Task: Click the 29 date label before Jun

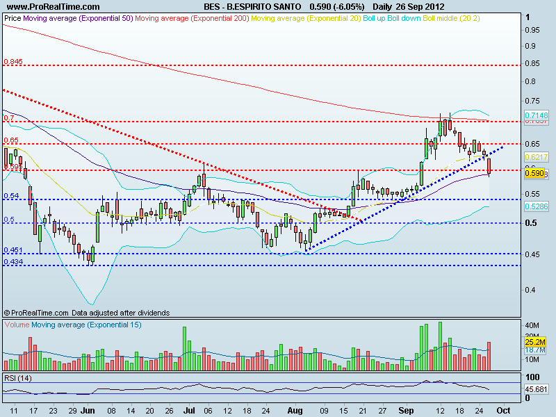Action: pyautogui.click(x=72, y=411)
